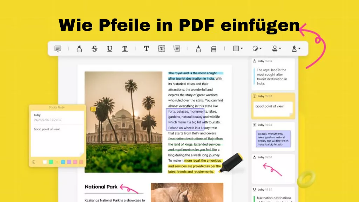Select the sticker tool

[255, 48]
